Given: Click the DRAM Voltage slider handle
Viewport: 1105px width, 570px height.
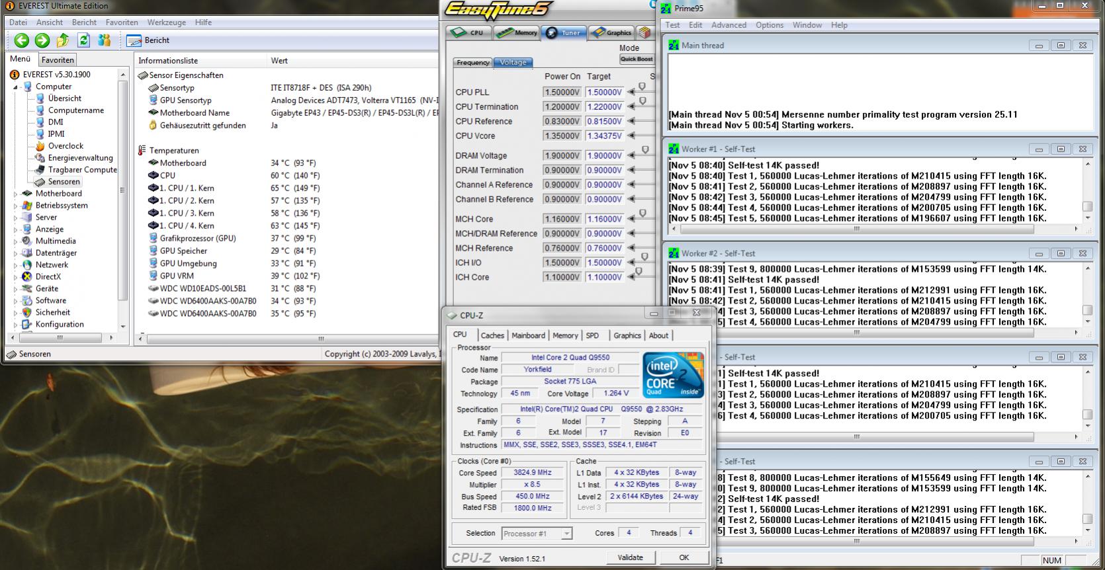Looking at the screenshot, I should (645, 150).
